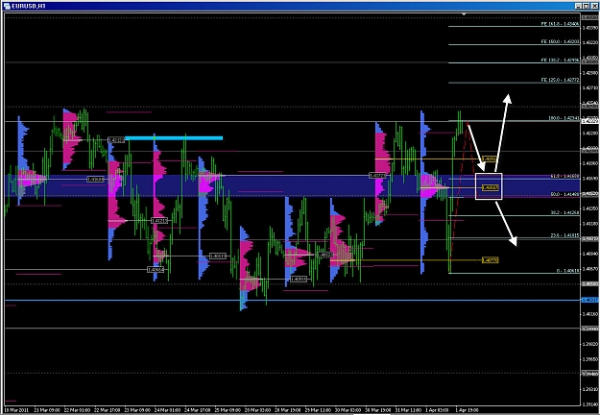This screenshot has height=415, width=600.
Task: Click 1.39650 on the price scale
Action: pyautogui.click(x=590, y=359)
